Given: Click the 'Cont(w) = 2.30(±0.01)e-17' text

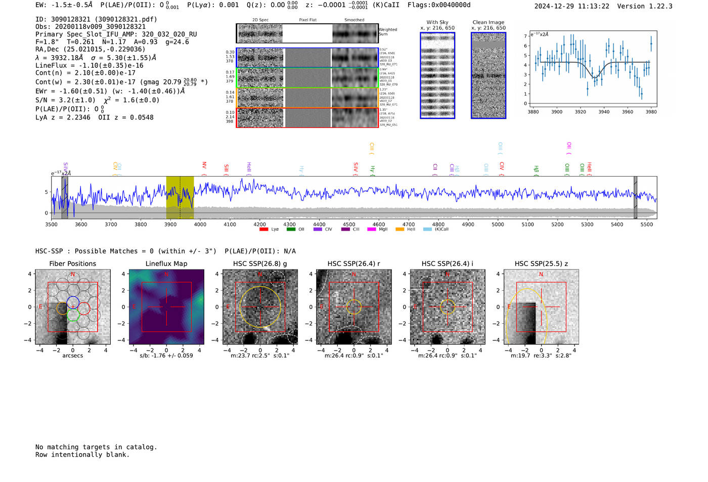Looking at the screenshot, I should 85,82.
